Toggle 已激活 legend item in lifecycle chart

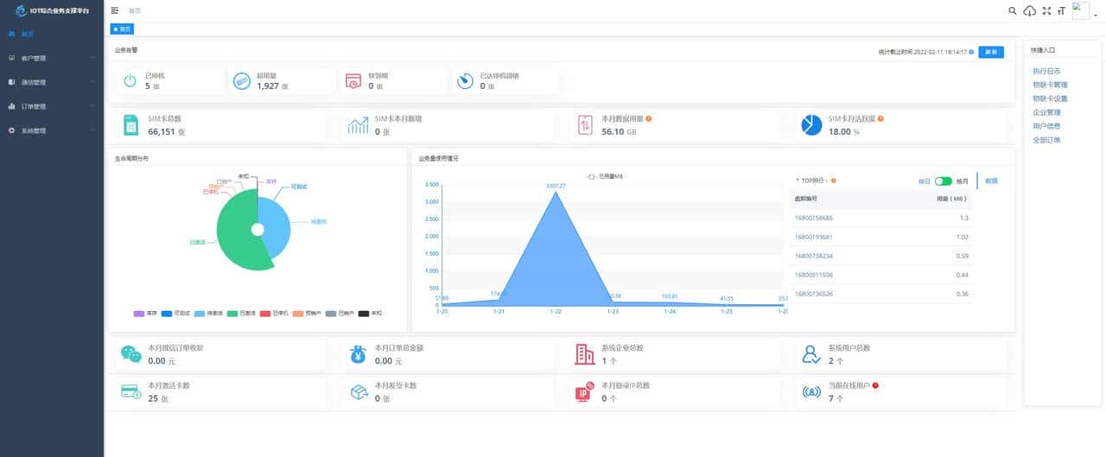pos(241,313)
